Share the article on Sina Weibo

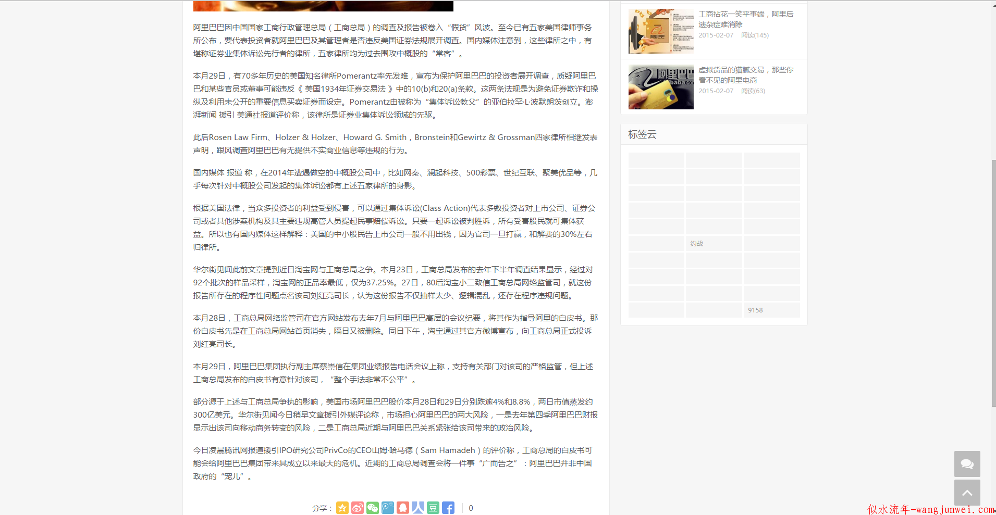coord(358,508)
